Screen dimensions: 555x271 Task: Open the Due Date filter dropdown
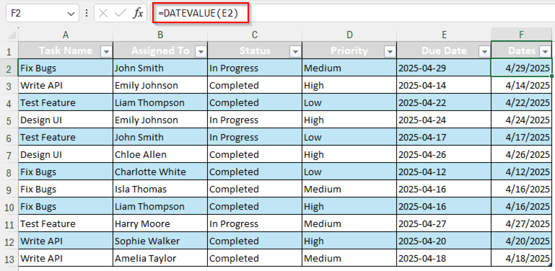click(x=485, y=51)
